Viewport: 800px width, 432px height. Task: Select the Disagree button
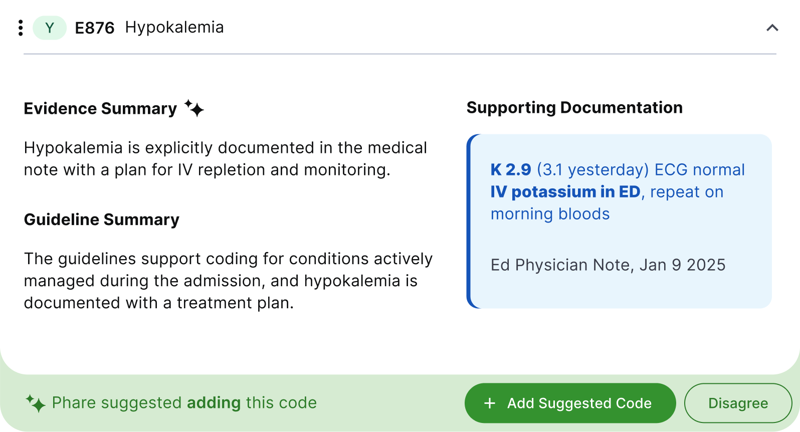click(738, 403)
